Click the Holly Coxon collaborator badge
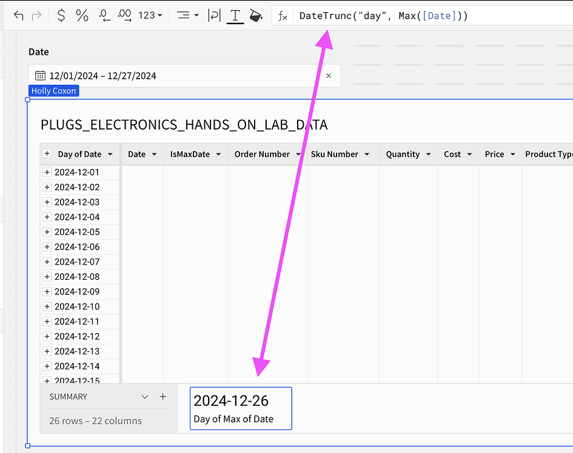The width and height of the screenshot is (573, 453). pyautogui.click(x=53, y=90)
